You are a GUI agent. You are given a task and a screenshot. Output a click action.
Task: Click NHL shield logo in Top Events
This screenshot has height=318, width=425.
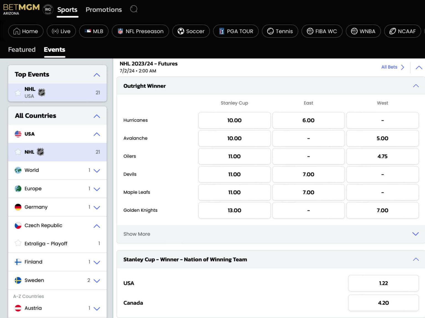(x=42, y=92)
